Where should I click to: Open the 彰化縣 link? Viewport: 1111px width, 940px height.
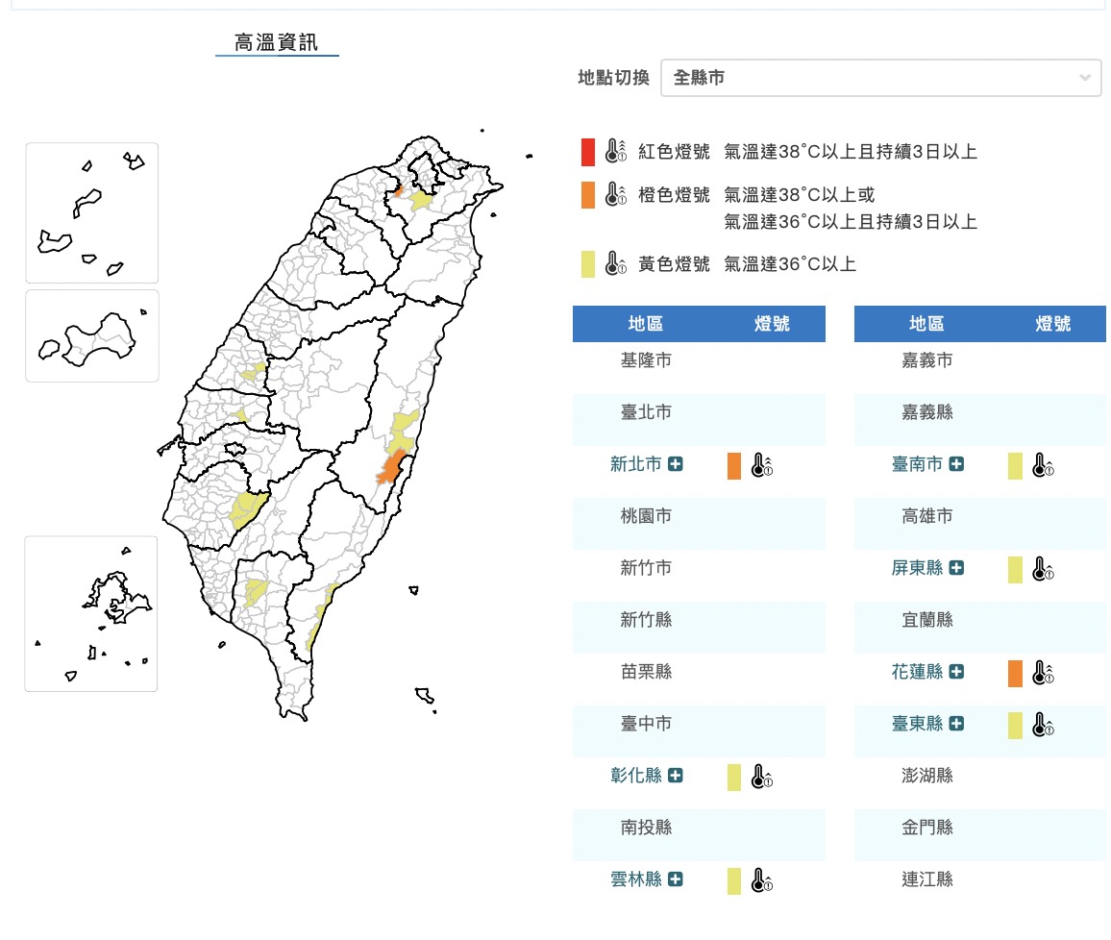coord(635,776)
